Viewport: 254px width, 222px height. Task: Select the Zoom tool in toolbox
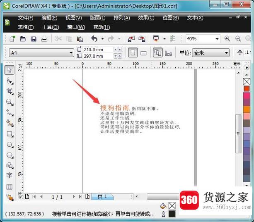coord(10,102)
